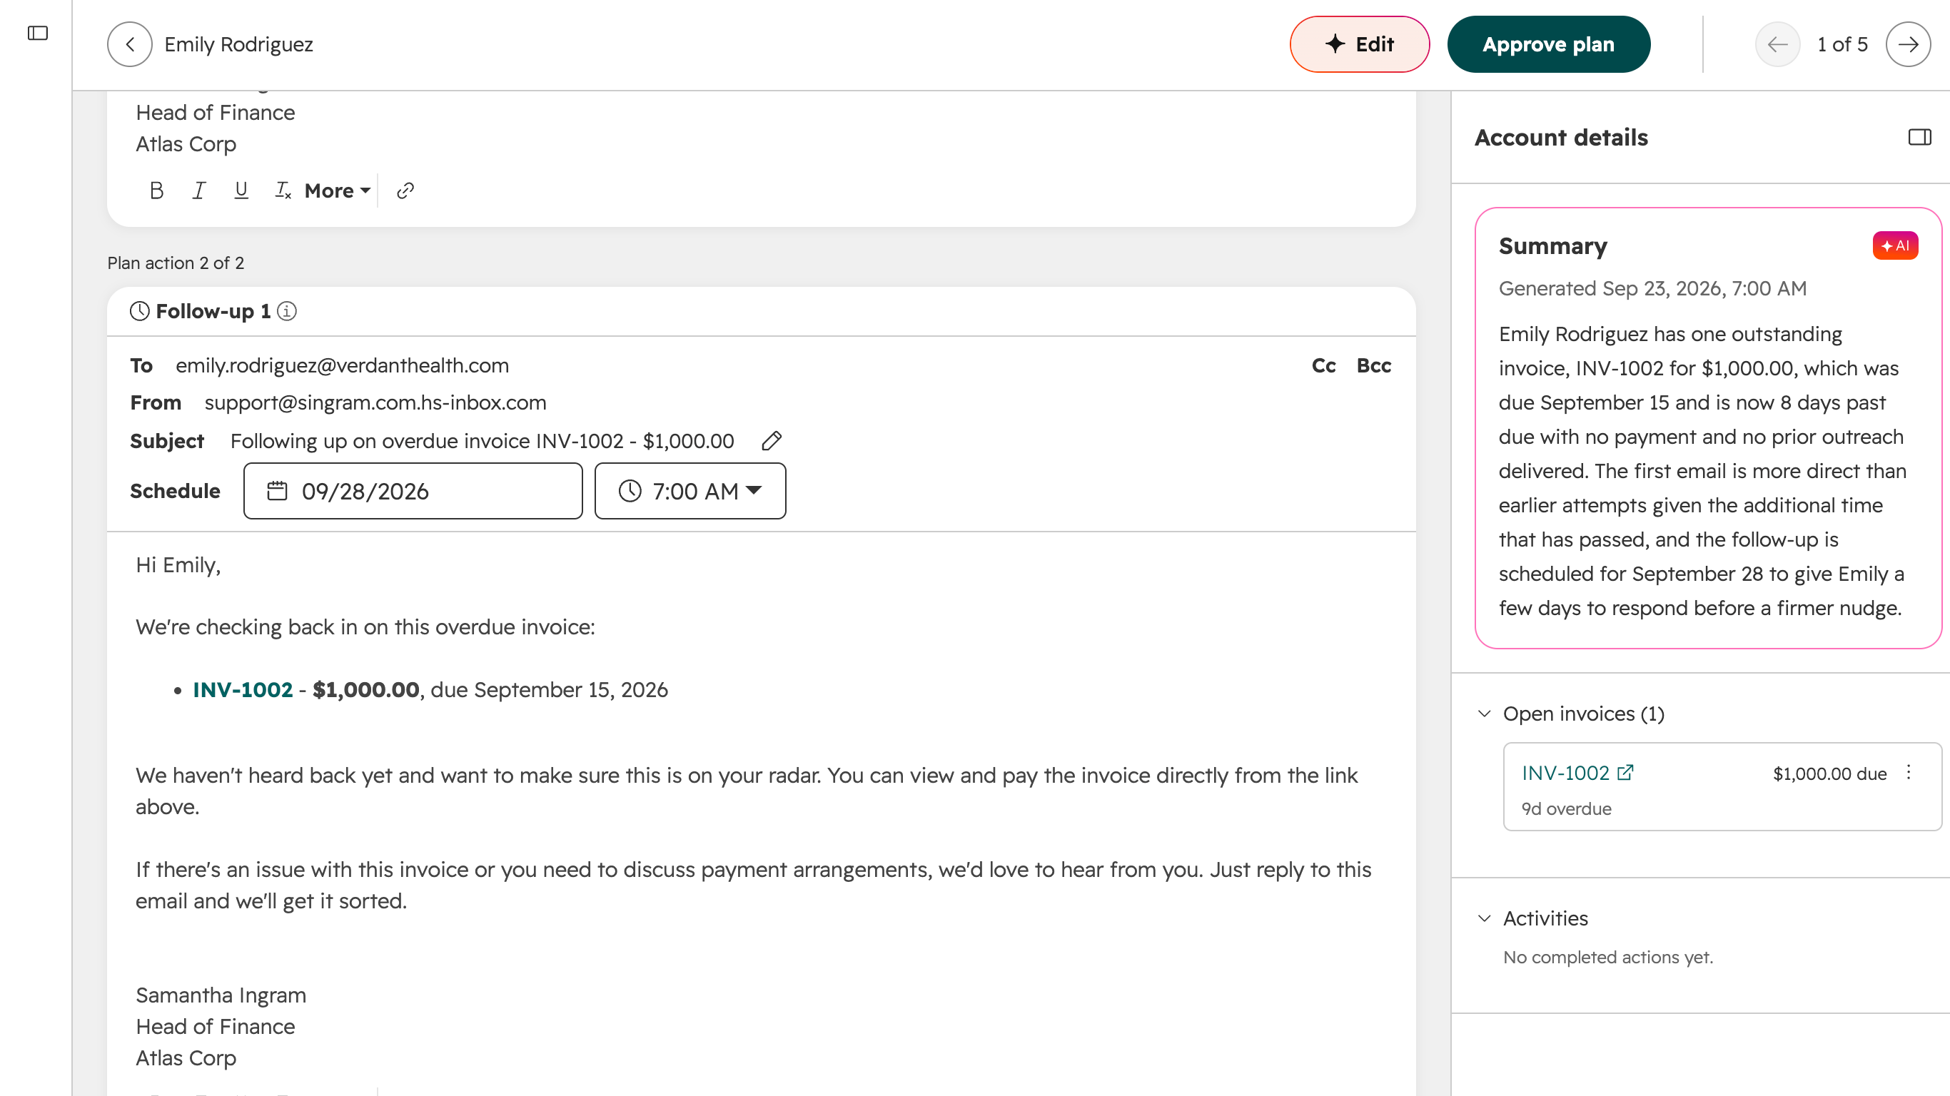Click the AI badge in Summary card

pyautogui.click(x=1895, y=246)
